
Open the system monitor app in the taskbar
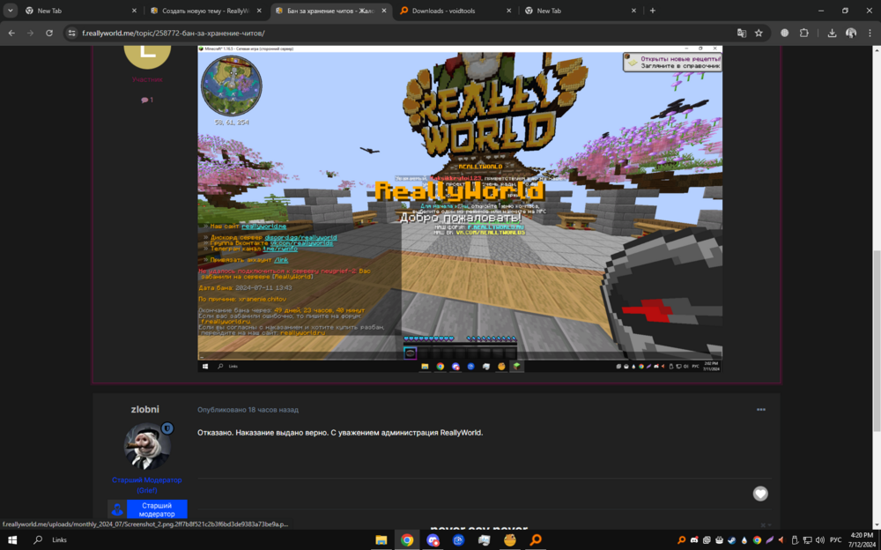(485, 540)
